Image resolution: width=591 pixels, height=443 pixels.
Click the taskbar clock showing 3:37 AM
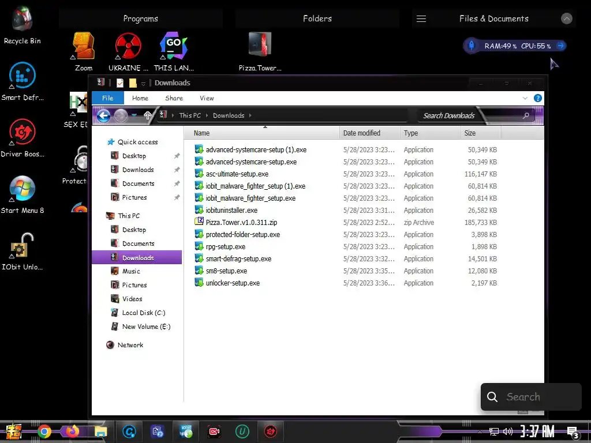[537, 431]
